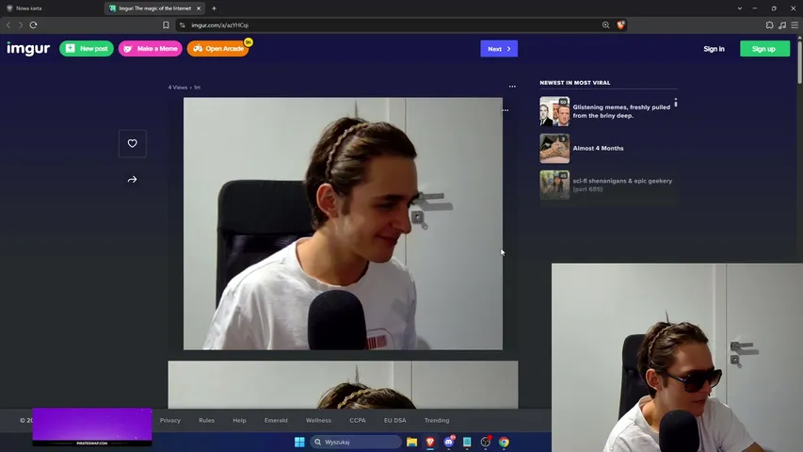Open the 'Glistening memes' post thumbnail
The image size is (803, 452).
pos(554,111)
